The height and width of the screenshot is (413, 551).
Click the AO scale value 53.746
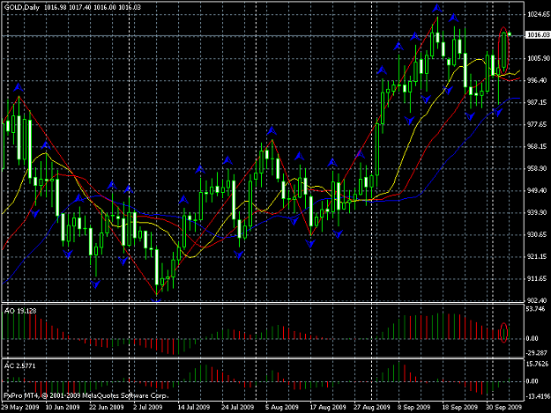click(536, 309)
